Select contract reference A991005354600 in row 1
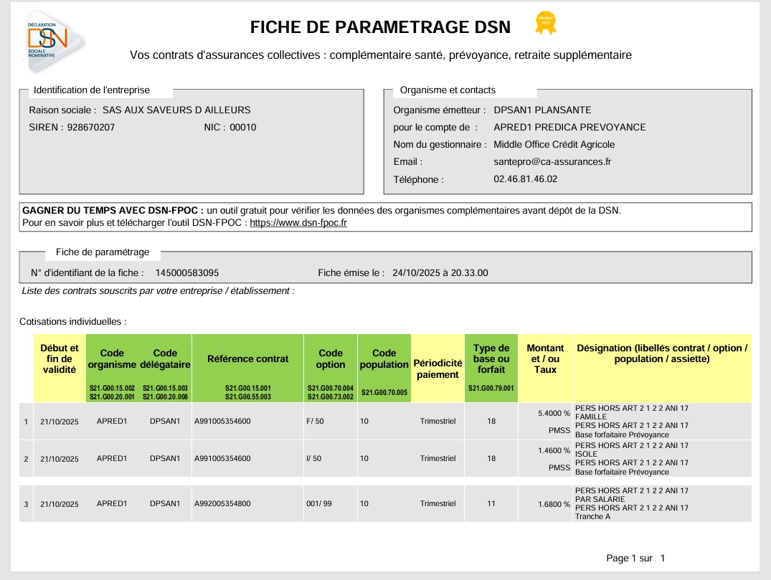 [x=222, y=422]
